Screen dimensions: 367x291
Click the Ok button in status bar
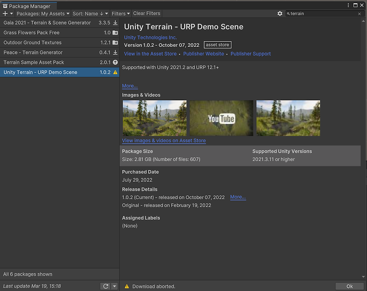click(349, 286)
